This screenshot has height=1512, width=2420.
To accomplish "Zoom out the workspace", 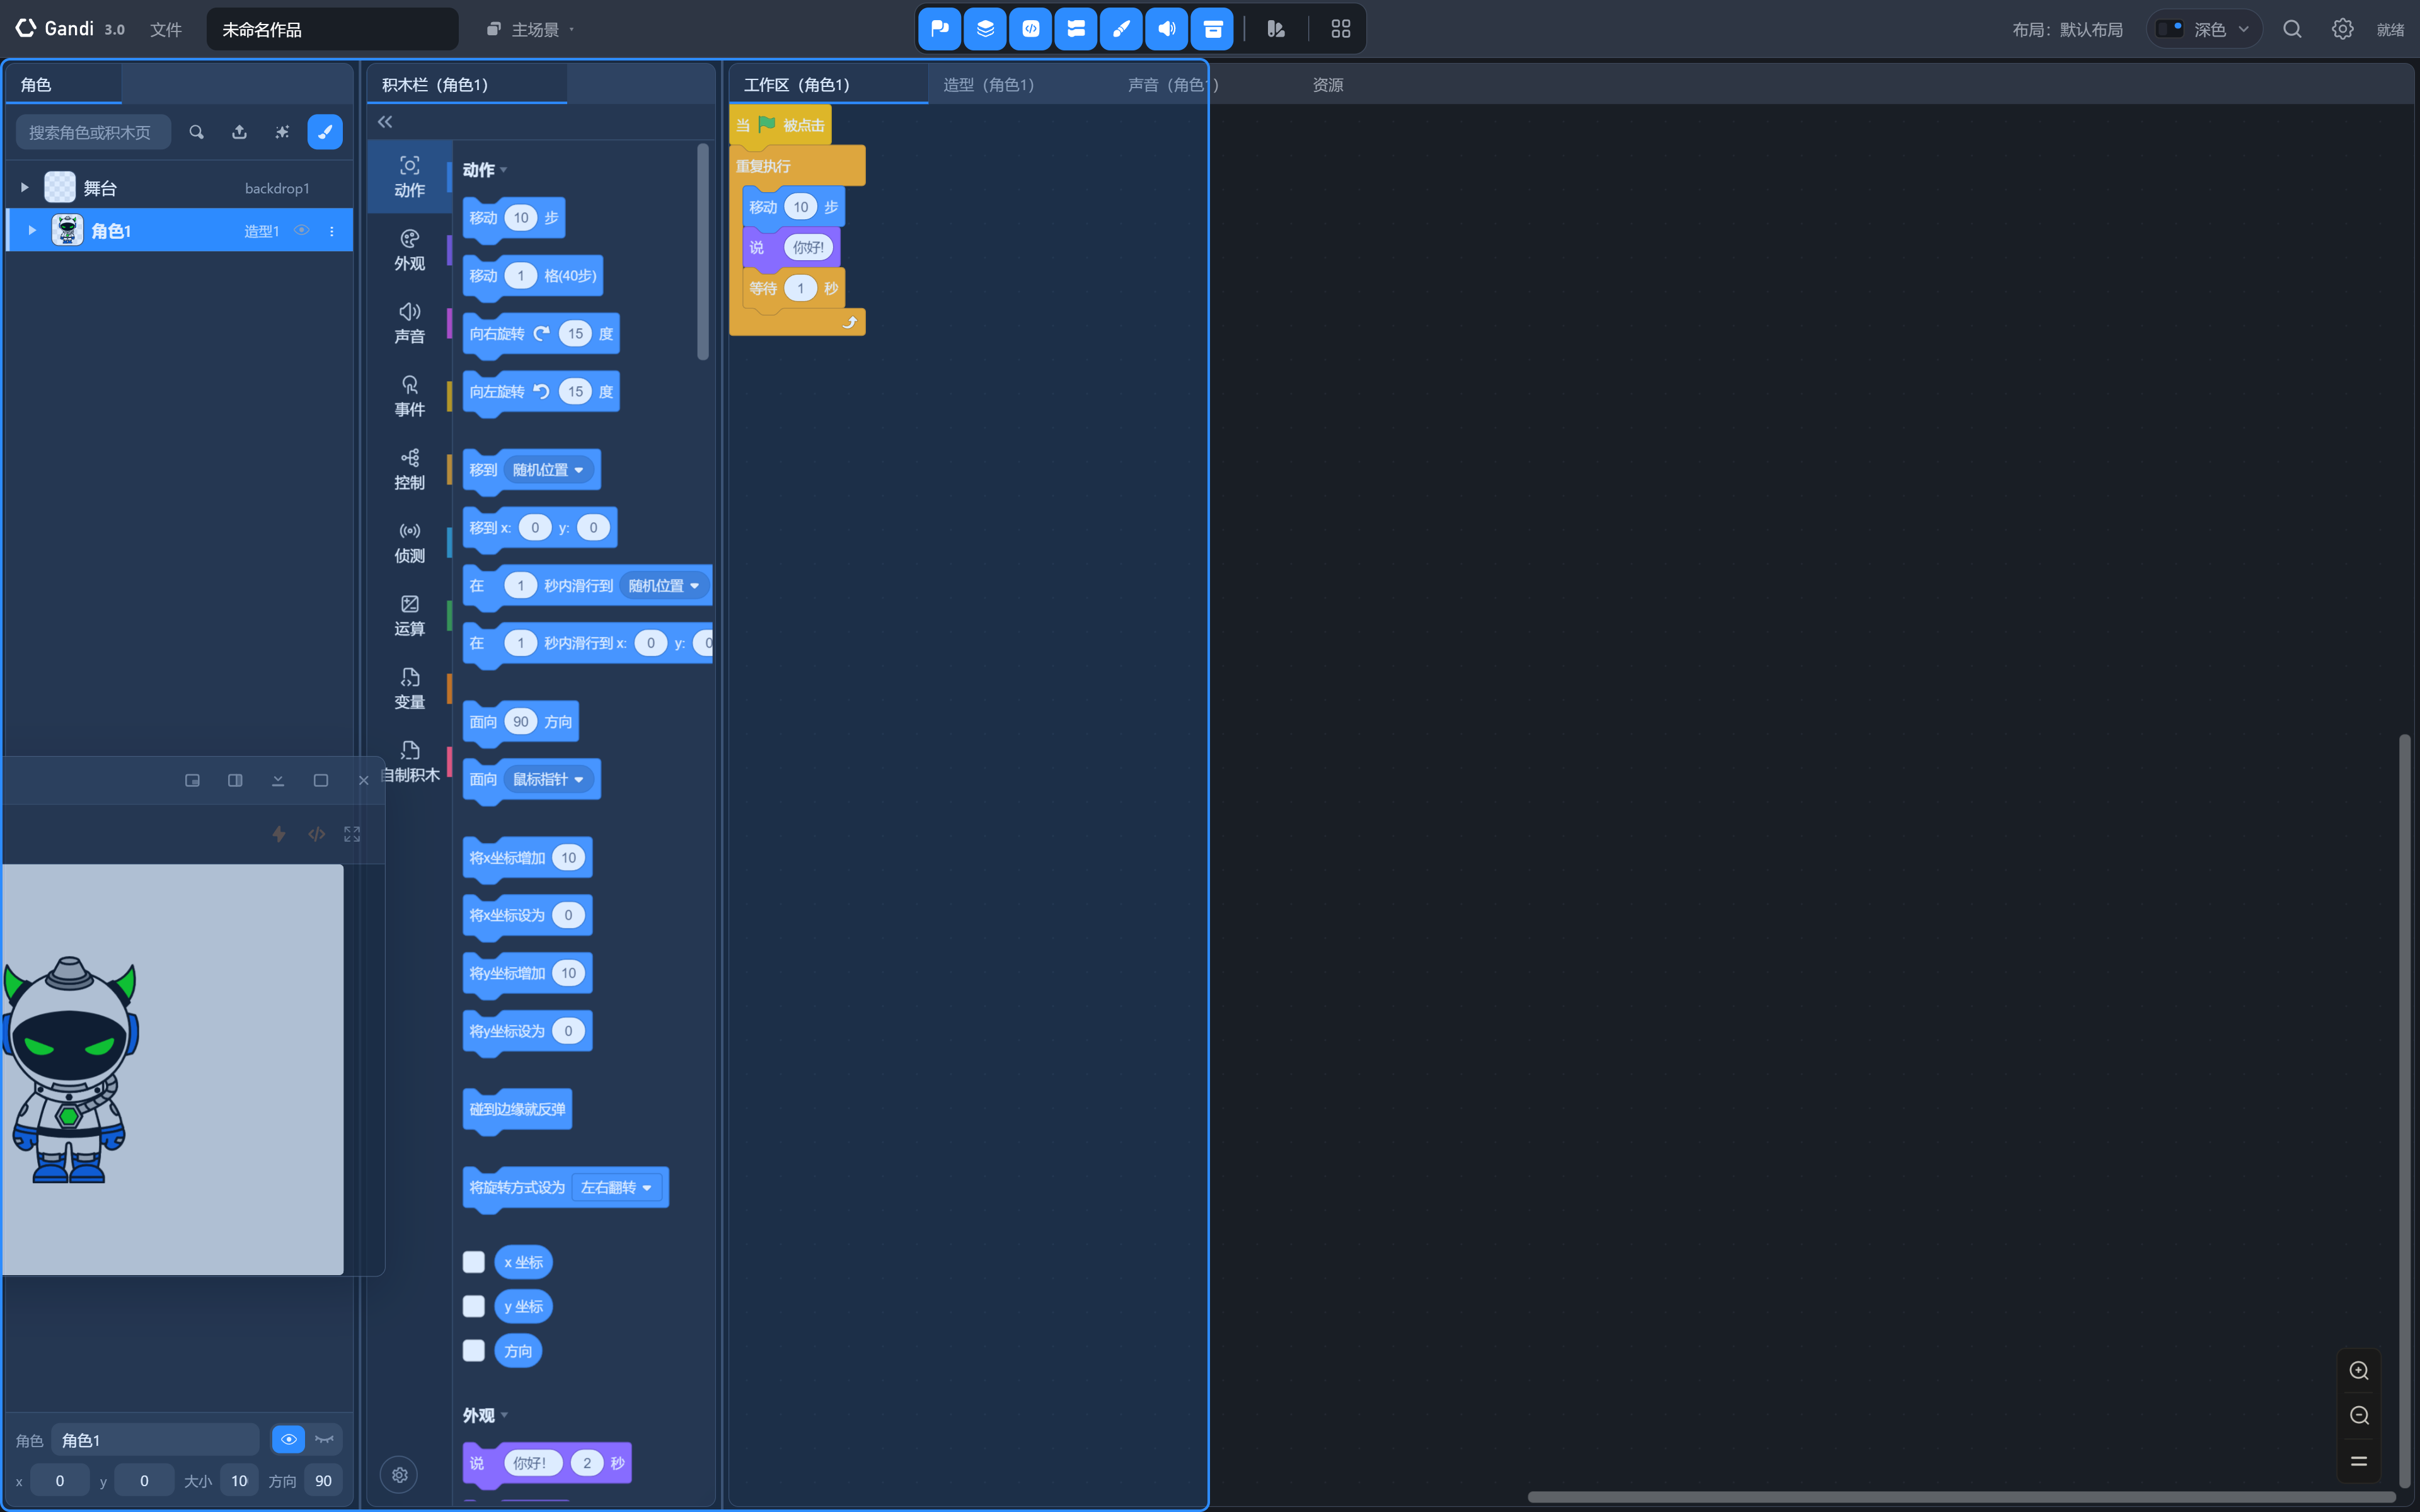I will click(2359, 1415).
